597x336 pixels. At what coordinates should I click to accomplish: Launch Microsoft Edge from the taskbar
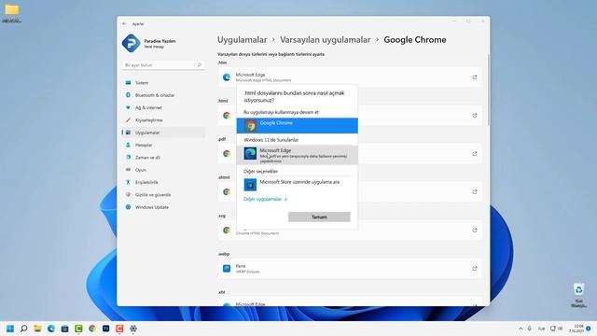tap(51, 329)
